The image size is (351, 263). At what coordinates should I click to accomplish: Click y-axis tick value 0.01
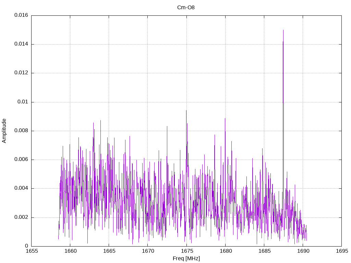pyautogui.click(x=23, y=102)
